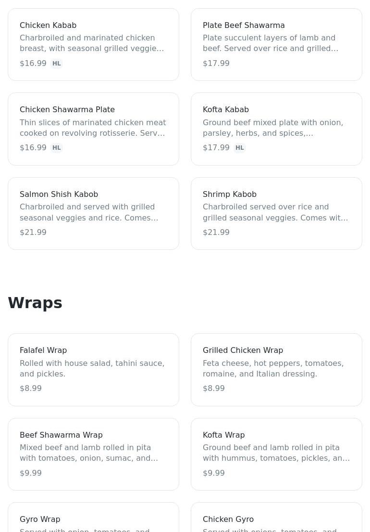The width and height of the screenshot is (370, 532).
Task: Open the Chicken Shawarma Plate item title
Action: (x=67, y=109)
